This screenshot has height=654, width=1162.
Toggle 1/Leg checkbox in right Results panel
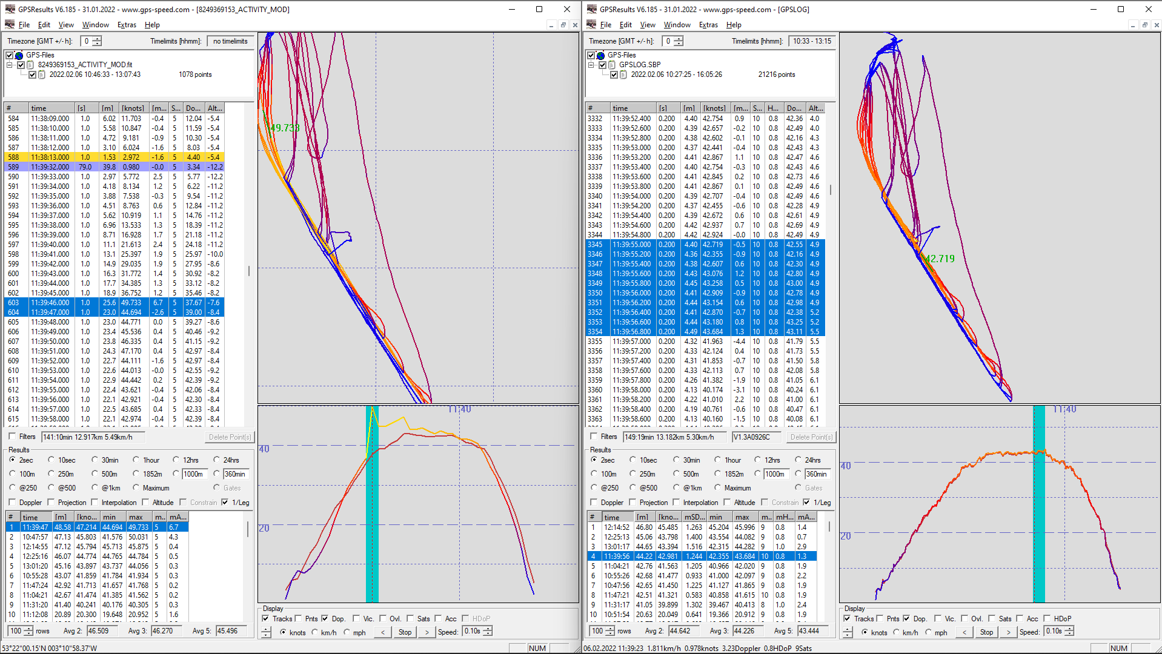pos(806,503)
